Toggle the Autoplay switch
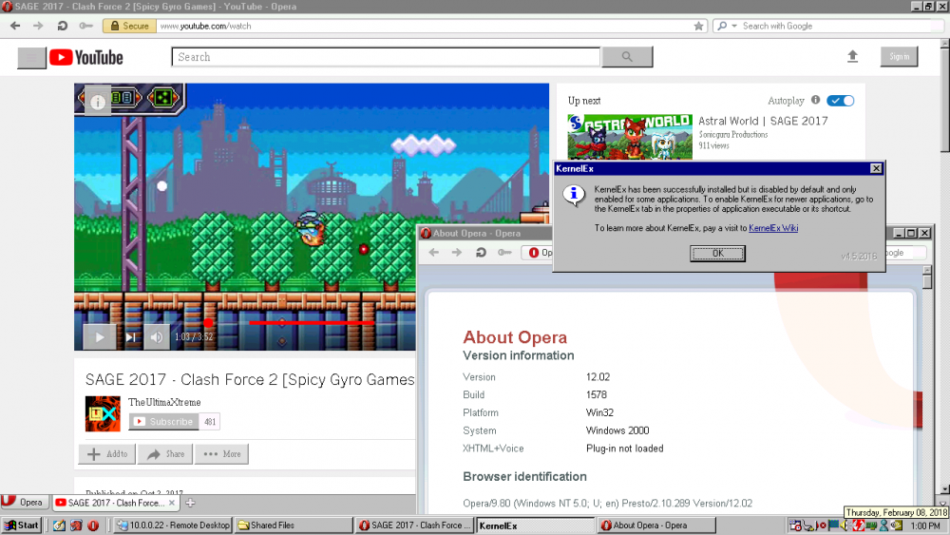This screenshot has width=950, height=535. (x=841, y=101)
